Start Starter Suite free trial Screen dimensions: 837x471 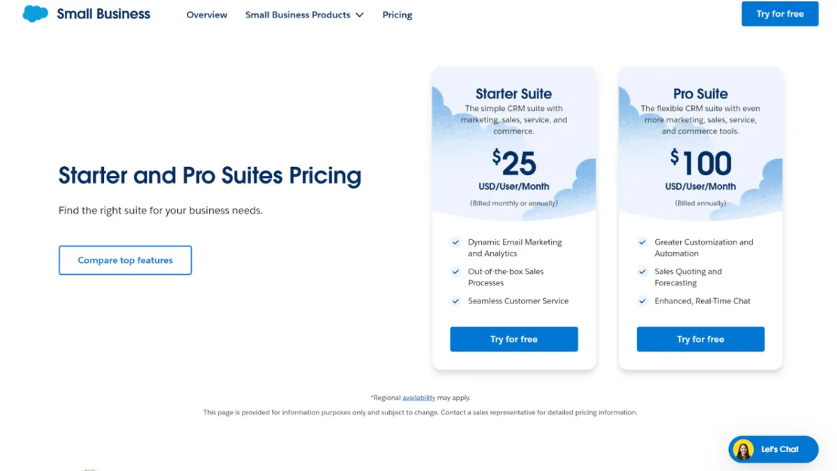(x=513, y=339)
